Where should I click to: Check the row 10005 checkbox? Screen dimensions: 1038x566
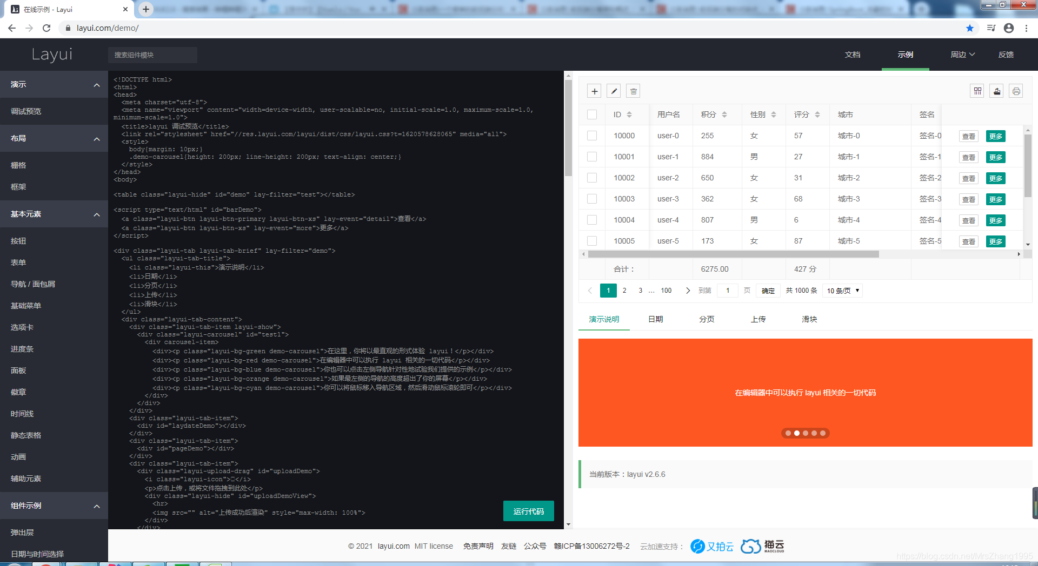pos(592,241)
